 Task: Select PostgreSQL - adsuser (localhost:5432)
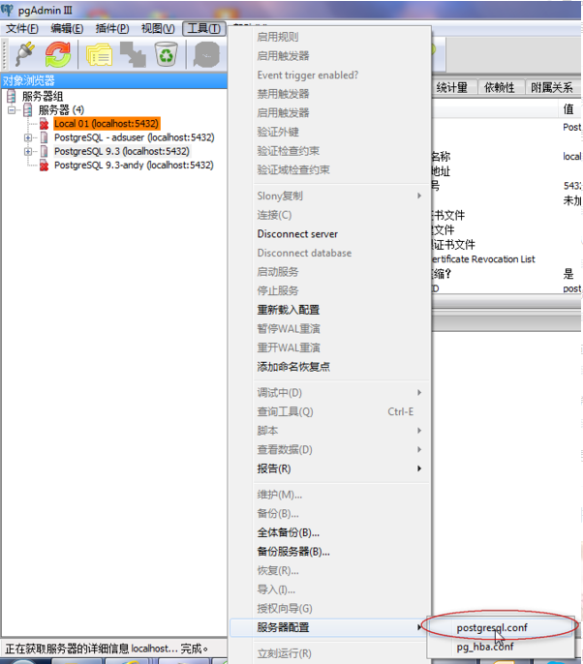click(x=135, y=137)
